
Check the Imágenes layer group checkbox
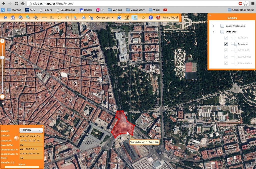coord(222,32)
